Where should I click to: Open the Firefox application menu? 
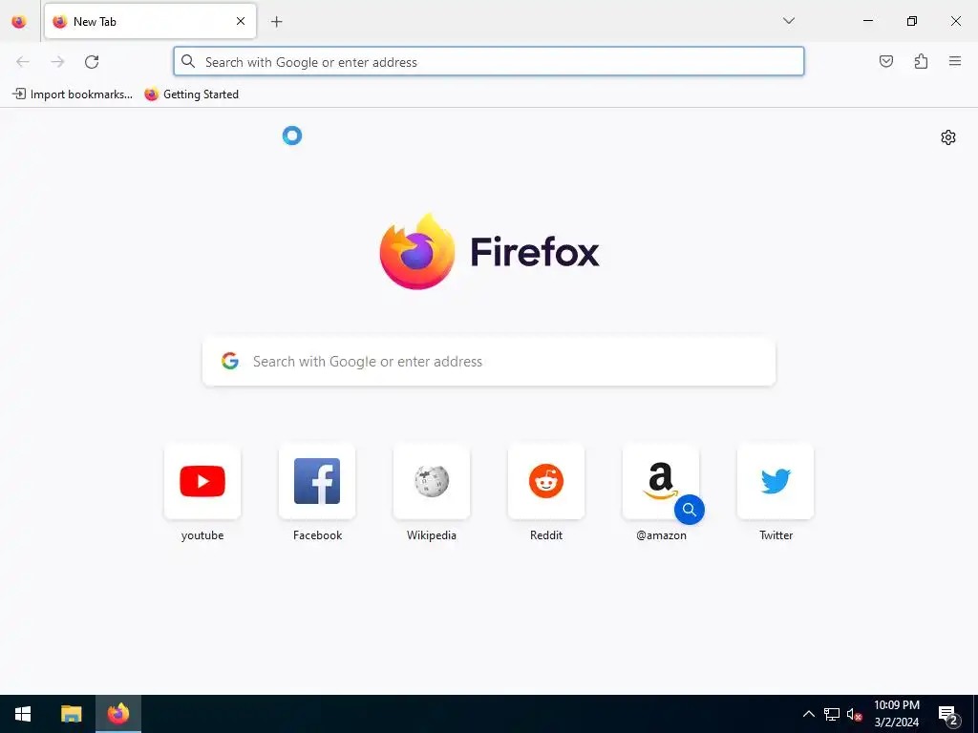[x=955, y=61]
